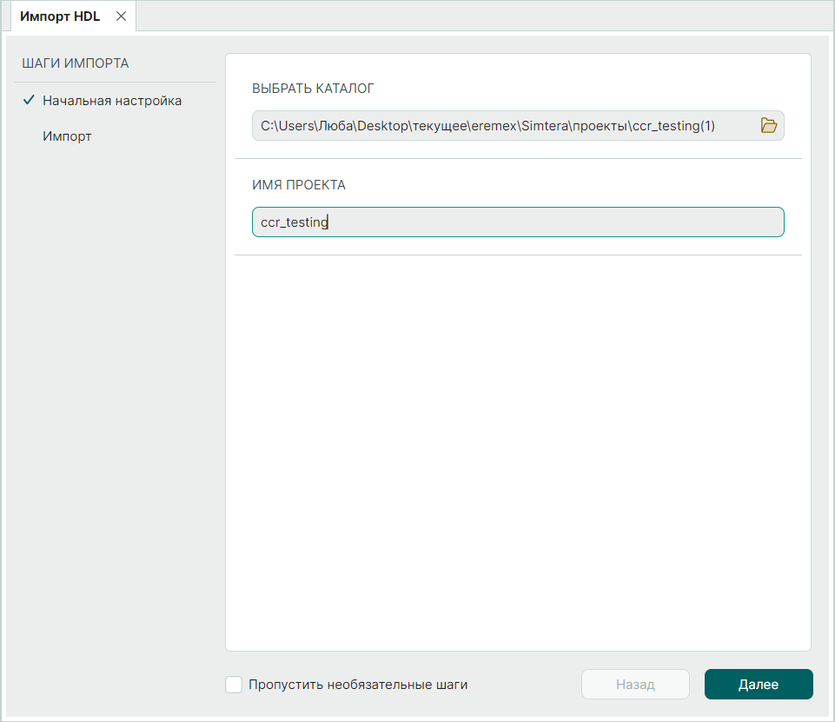
Task: Click the checkmark beside Начальная настройка
Action: pos(29,101)
